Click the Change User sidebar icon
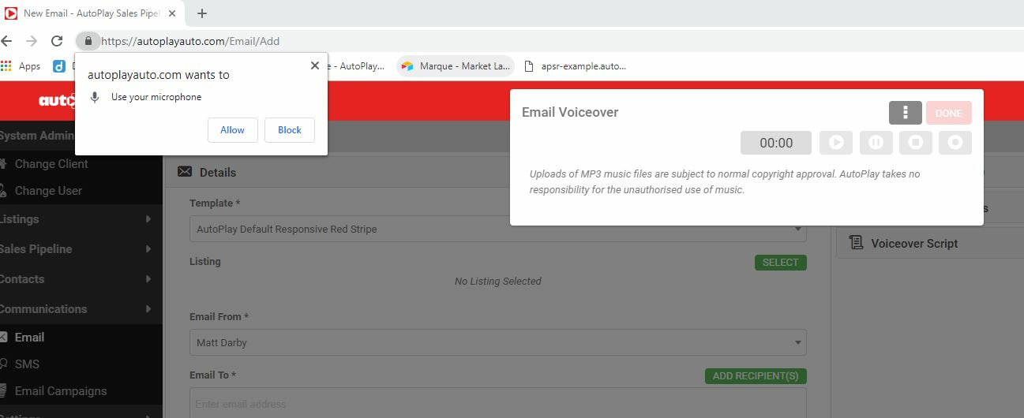This screenshot has width=1024, height=418. coord(4,191)
